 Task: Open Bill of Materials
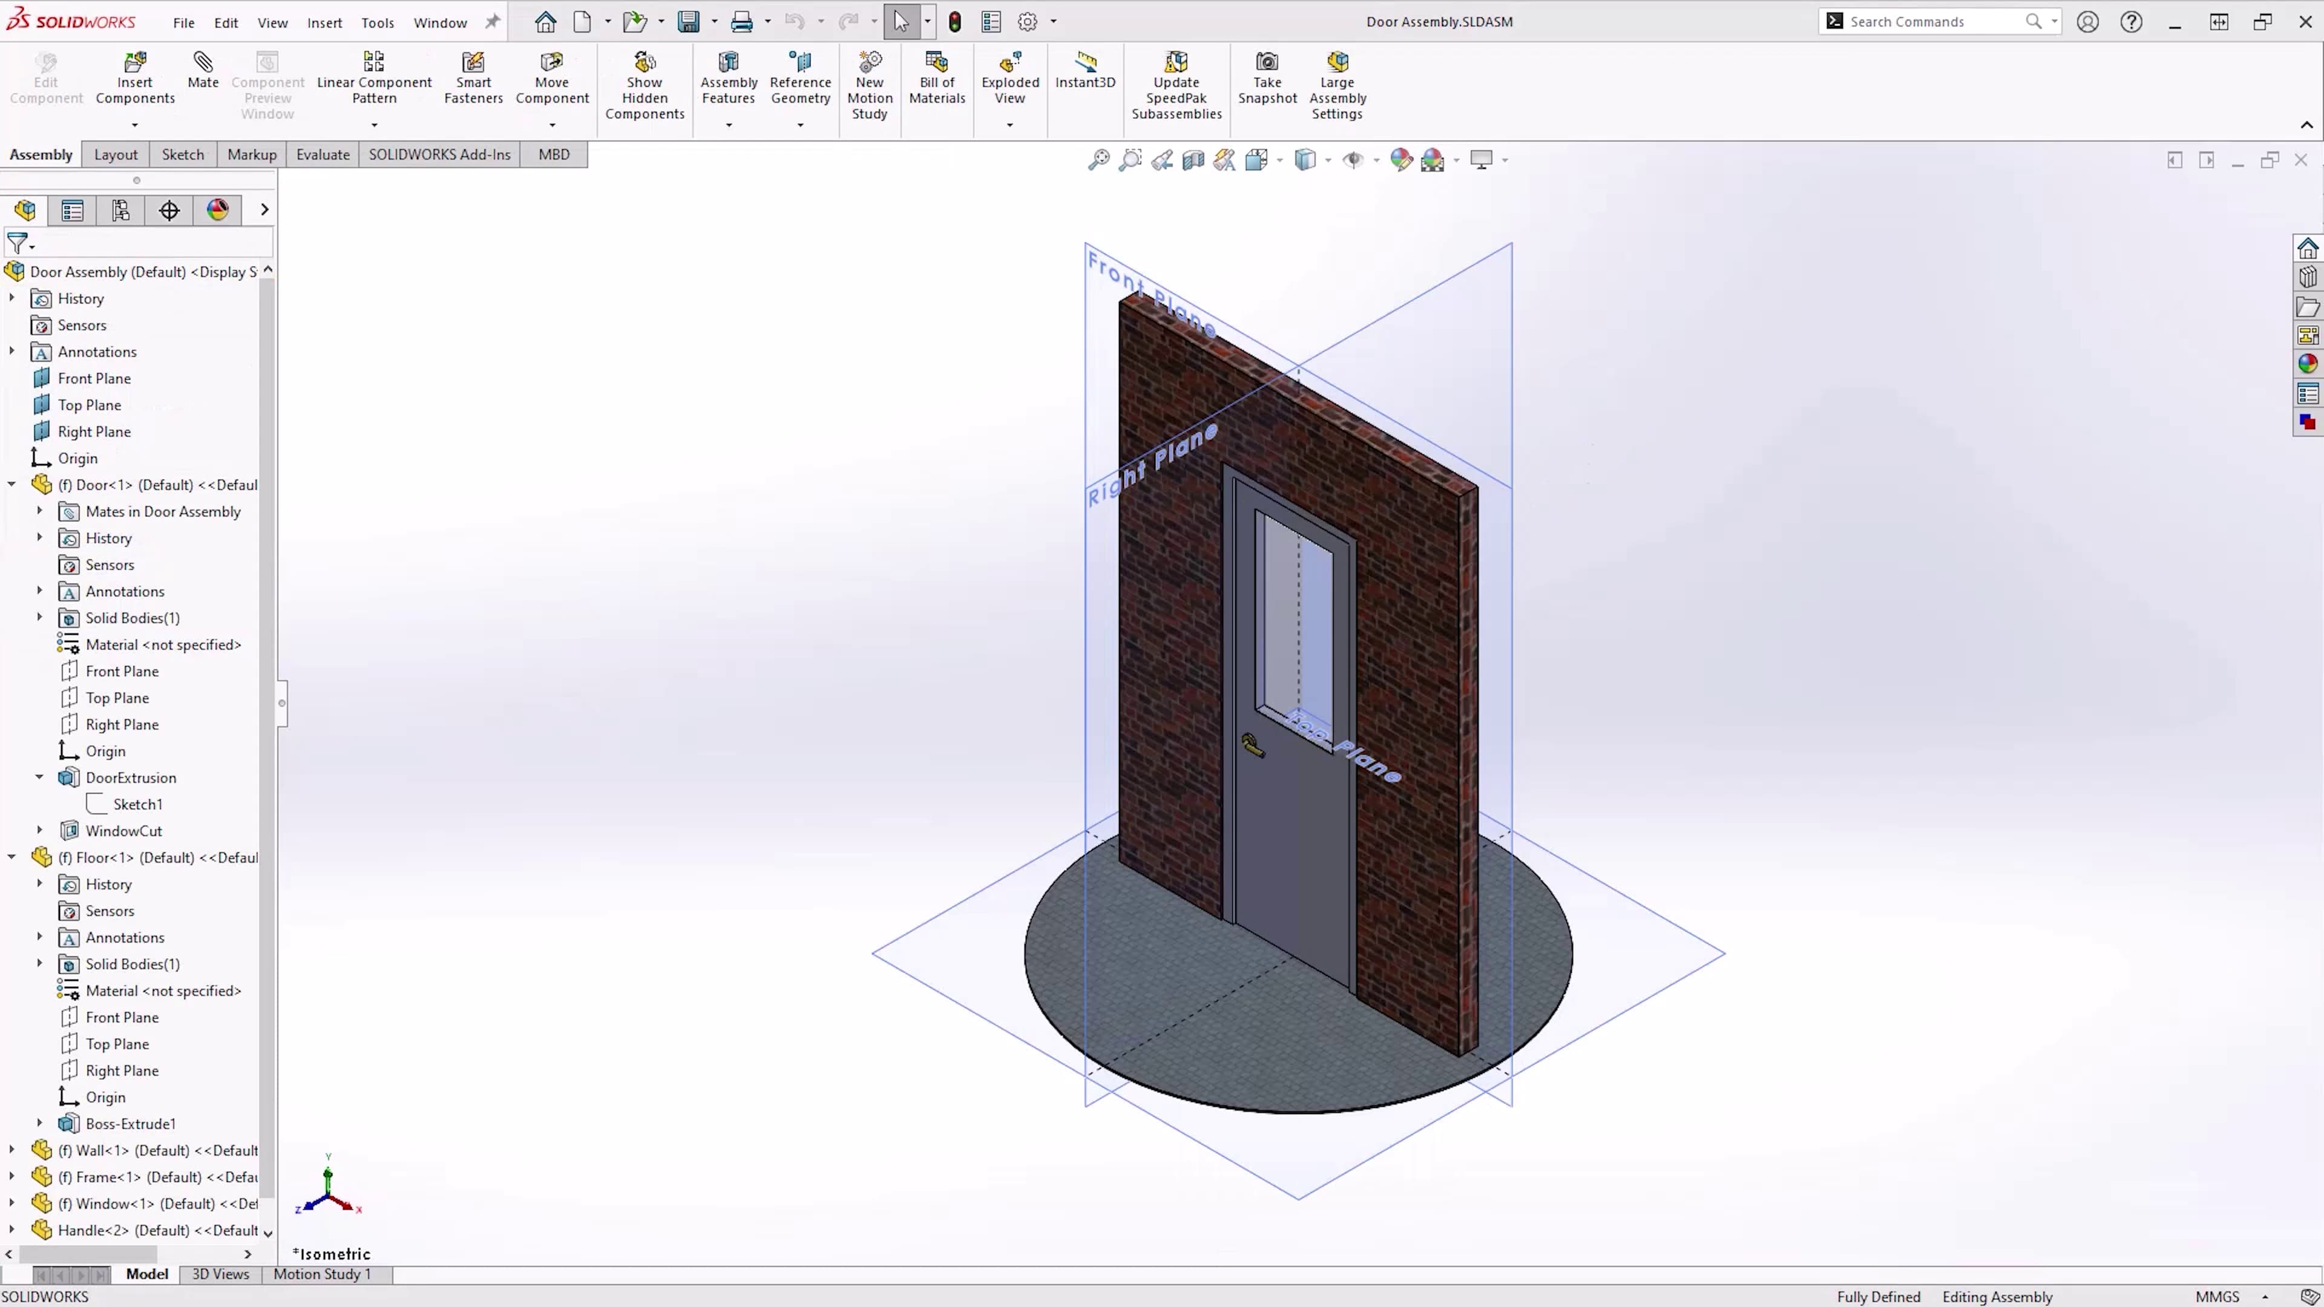(x=936, y=77)
